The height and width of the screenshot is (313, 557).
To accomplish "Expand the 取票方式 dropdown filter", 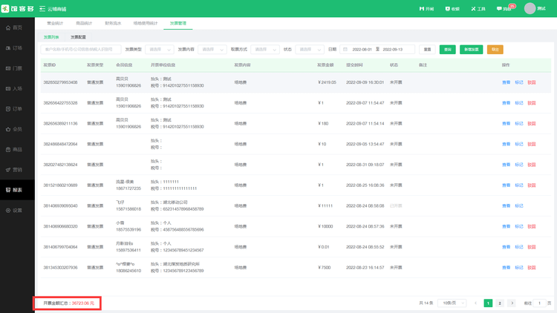I will click(264, 50).
